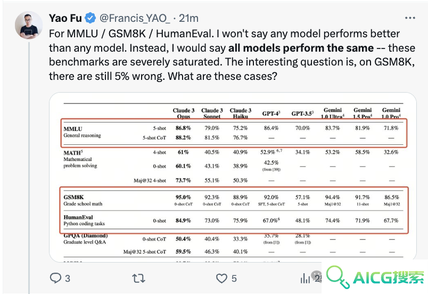Reply to the tweet via comment icon
This screenshot has height=294, width=428.
56,278
